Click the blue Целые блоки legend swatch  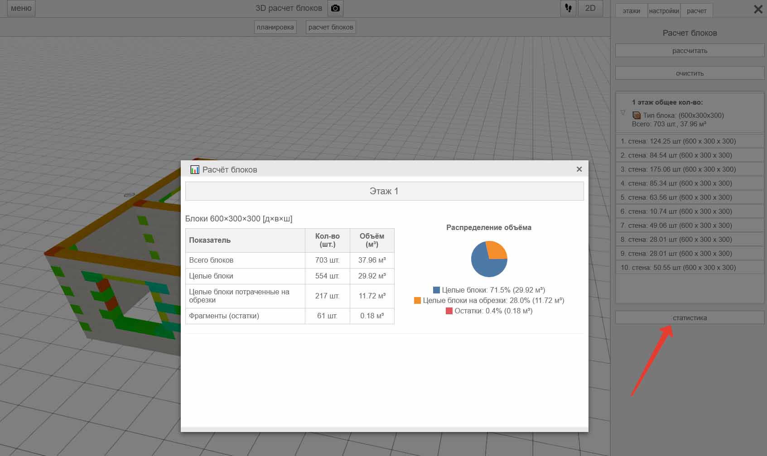[x=436, y=290]
